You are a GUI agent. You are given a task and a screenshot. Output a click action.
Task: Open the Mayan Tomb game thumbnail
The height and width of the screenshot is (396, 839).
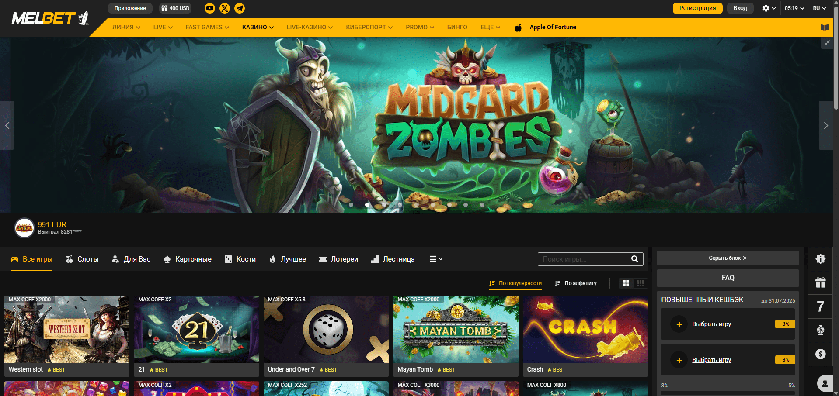pyautogui.click(x=456, y=330)
